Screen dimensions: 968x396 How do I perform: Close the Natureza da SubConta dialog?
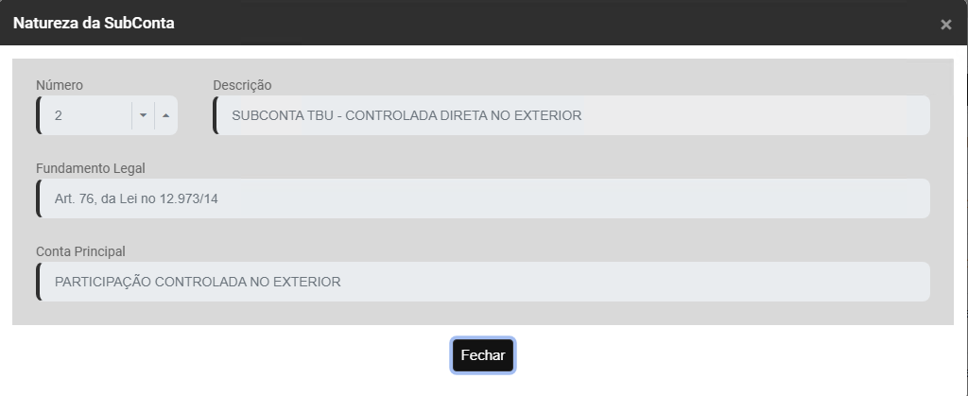945,25
